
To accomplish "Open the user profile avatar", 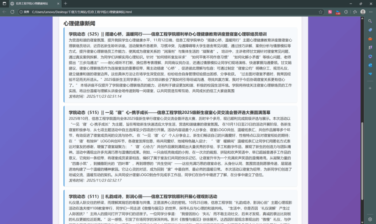I will [x=363, y=12].
